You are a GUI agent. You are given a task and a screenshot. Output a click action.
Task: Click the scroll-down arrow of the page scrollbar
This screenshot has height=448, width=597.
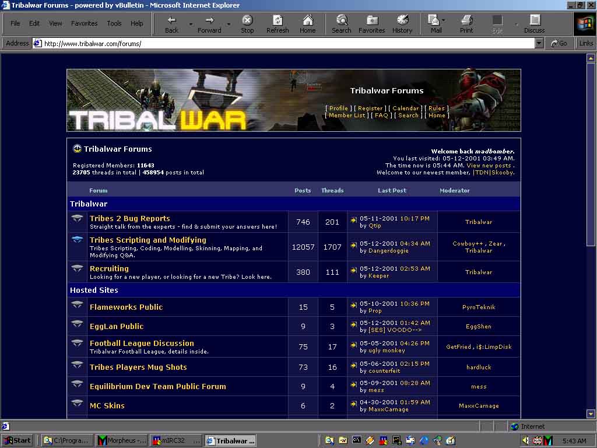[x=591, y=414]
